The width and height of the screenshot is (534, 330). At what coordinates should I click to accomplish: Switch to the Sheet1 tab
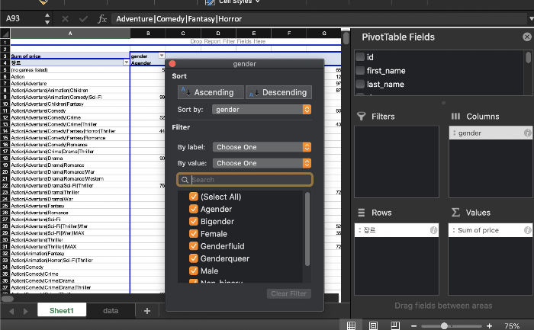coord(62,311)
